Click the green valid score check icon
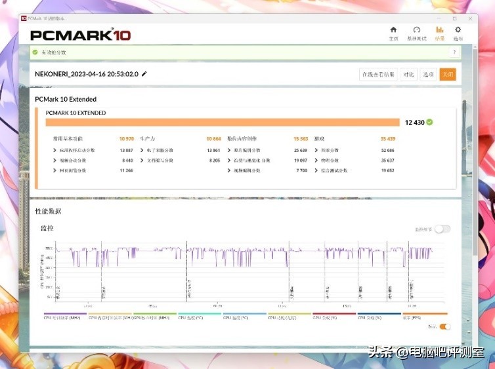Screen dimensions: 495x369 [35, 52]
